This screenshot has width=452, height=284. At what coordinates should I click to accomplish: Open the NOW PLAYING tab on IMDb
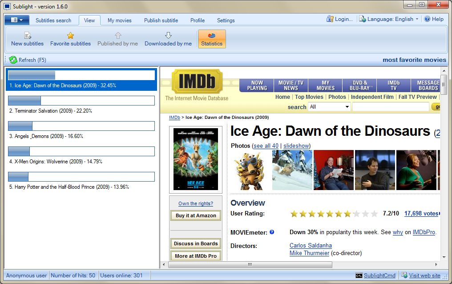257,85
